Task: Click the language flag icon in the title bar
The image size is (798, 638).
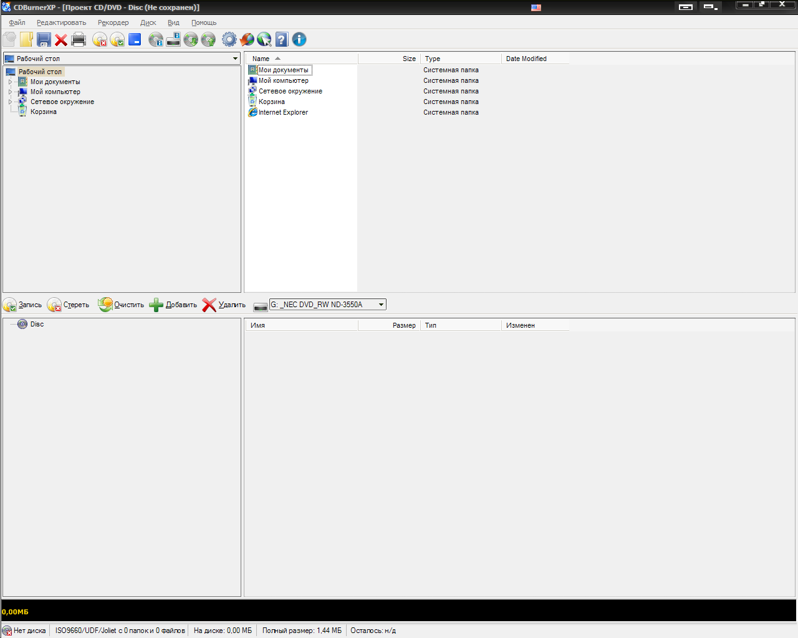Action: click(x=536, y=7)
